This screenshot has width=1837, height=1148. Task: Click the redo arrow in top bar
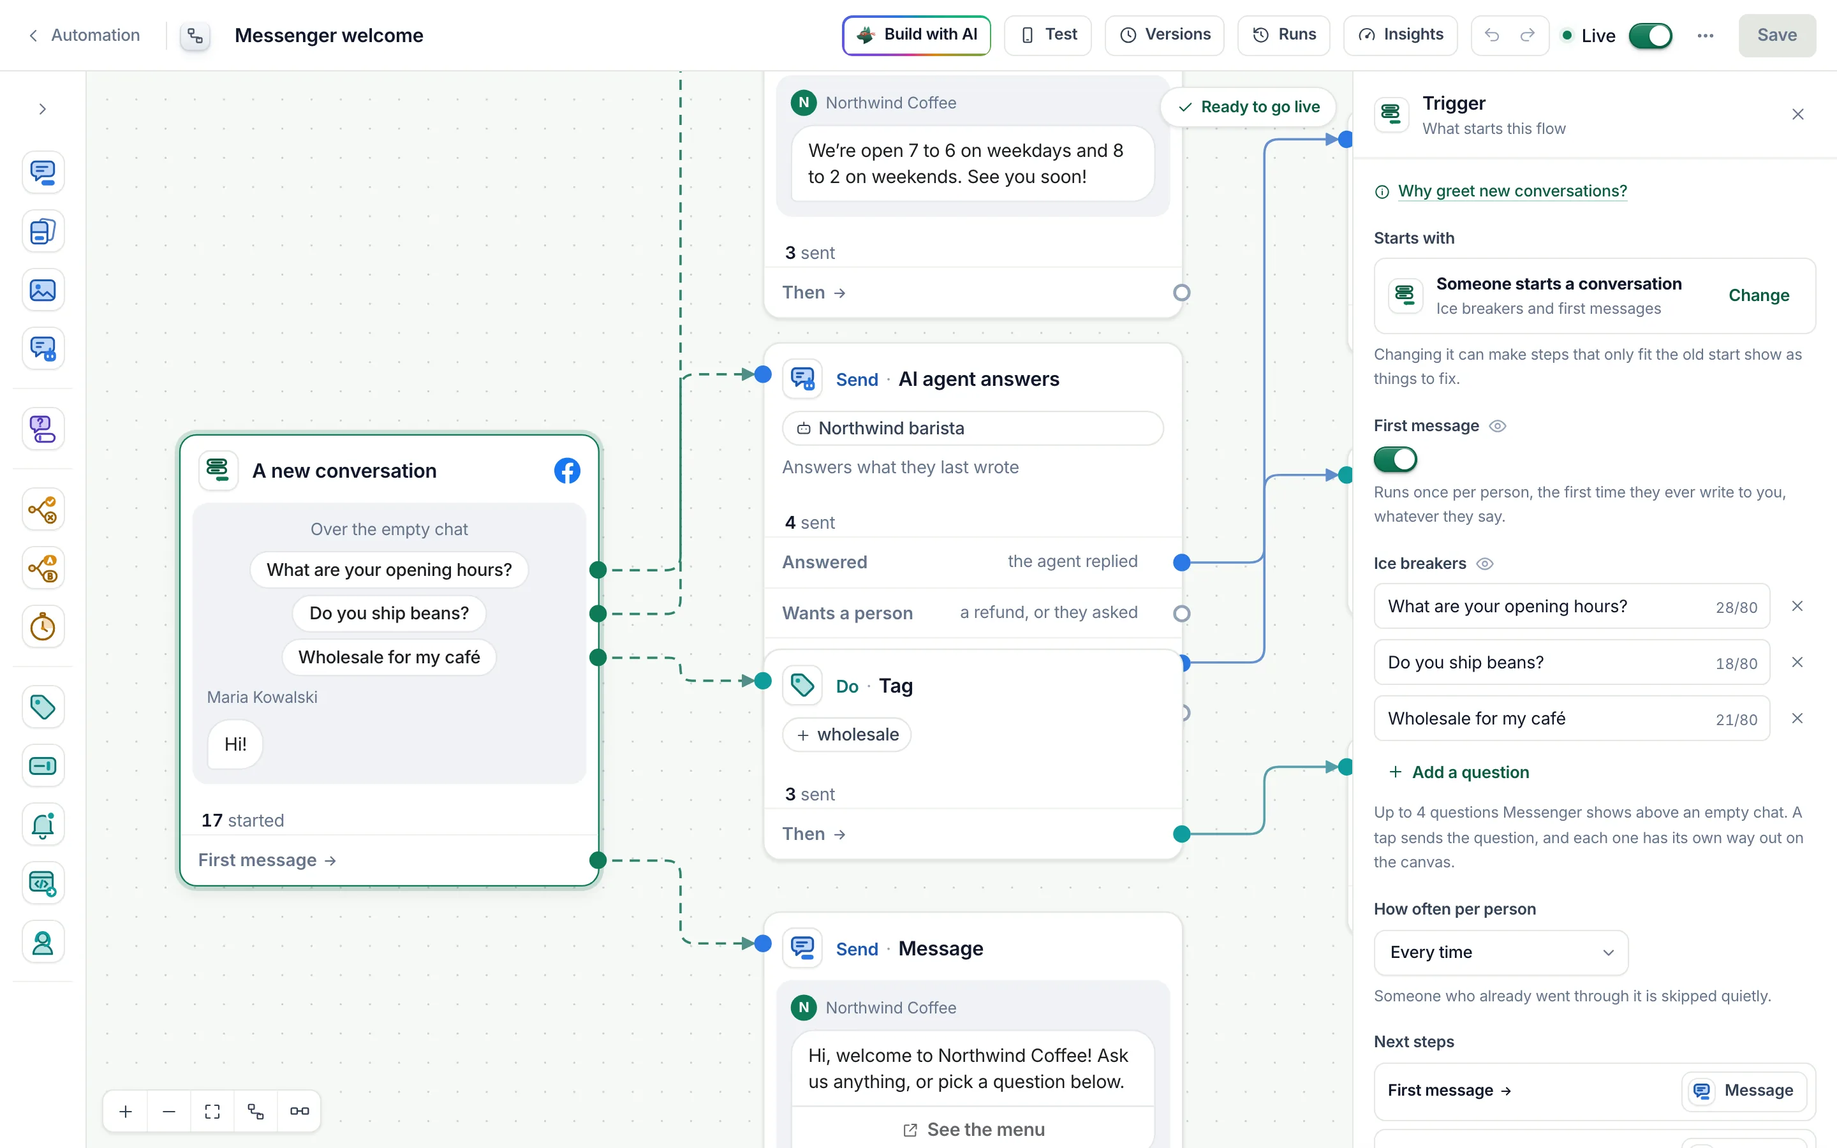pyautogui.click(x=1527, y=35)
